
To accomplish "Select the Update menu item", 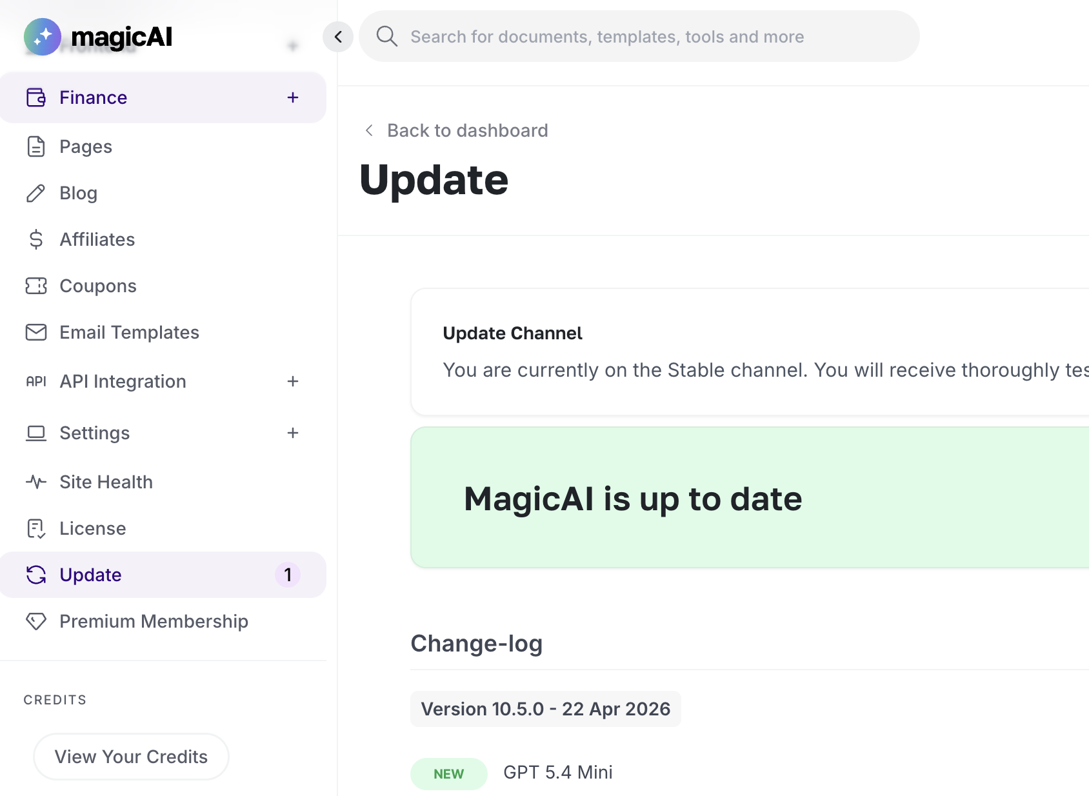I will pos(163,575).
